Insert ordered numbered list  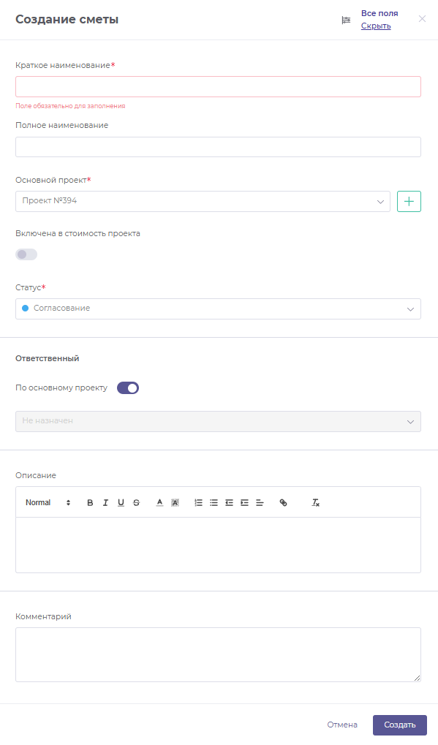[199, 503]
